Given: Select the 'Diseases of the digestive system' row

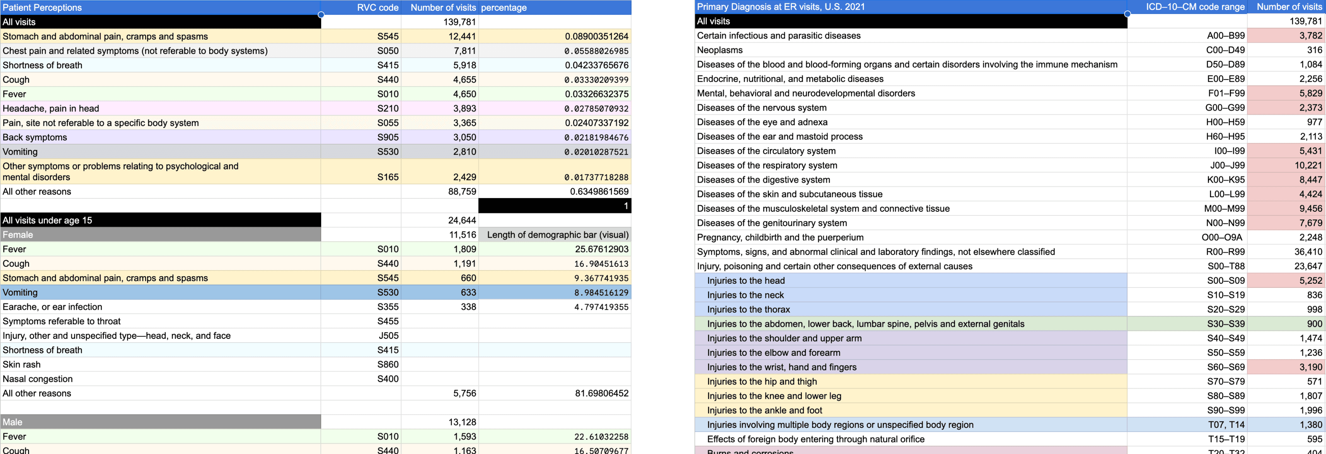Looking at the screenshot, I should coord(763,180).
